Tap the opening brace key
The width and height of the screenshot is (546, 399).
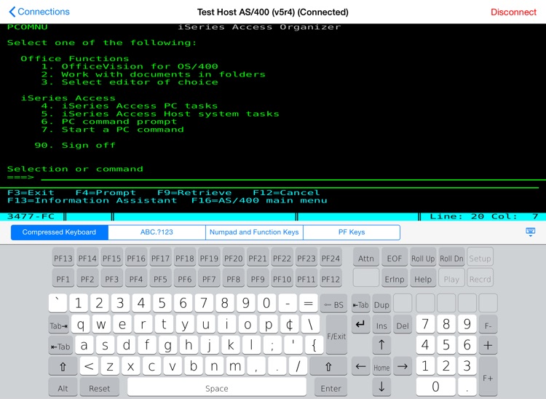coord(314,345)
